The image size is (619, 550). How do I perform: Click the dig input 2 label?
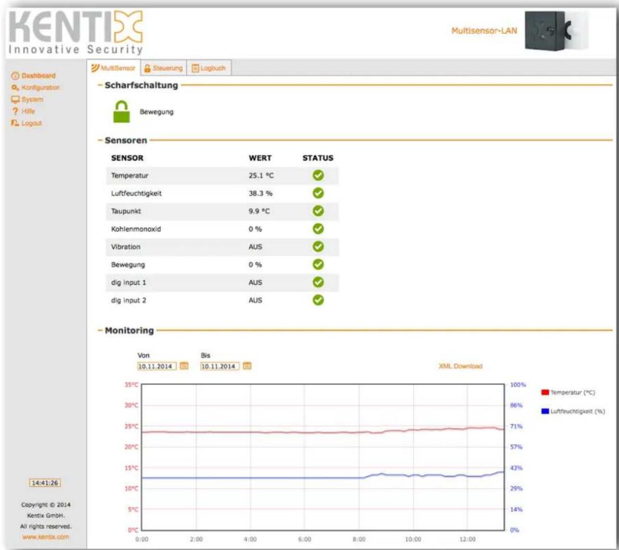click(128, 300)
